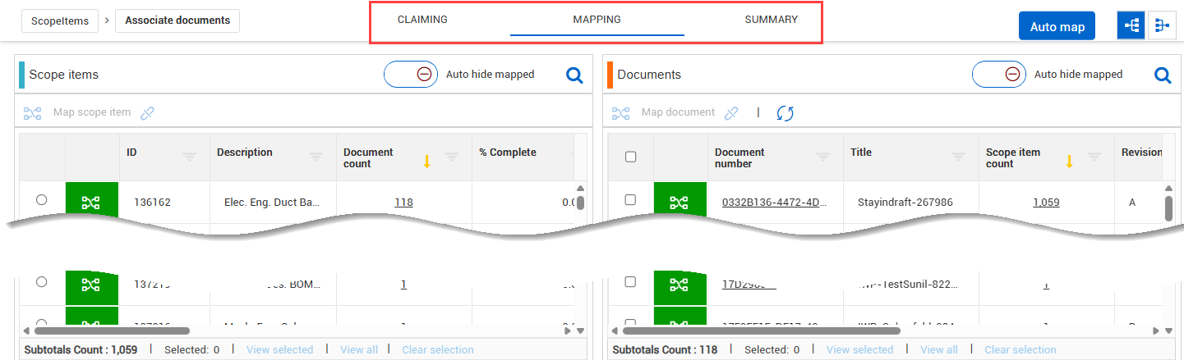Select the first layout view icon beside Auto map

click(1131, 26)
